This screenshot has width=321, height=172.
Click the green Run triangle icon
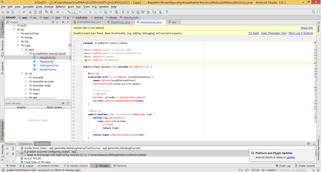[x=80, y=12]
